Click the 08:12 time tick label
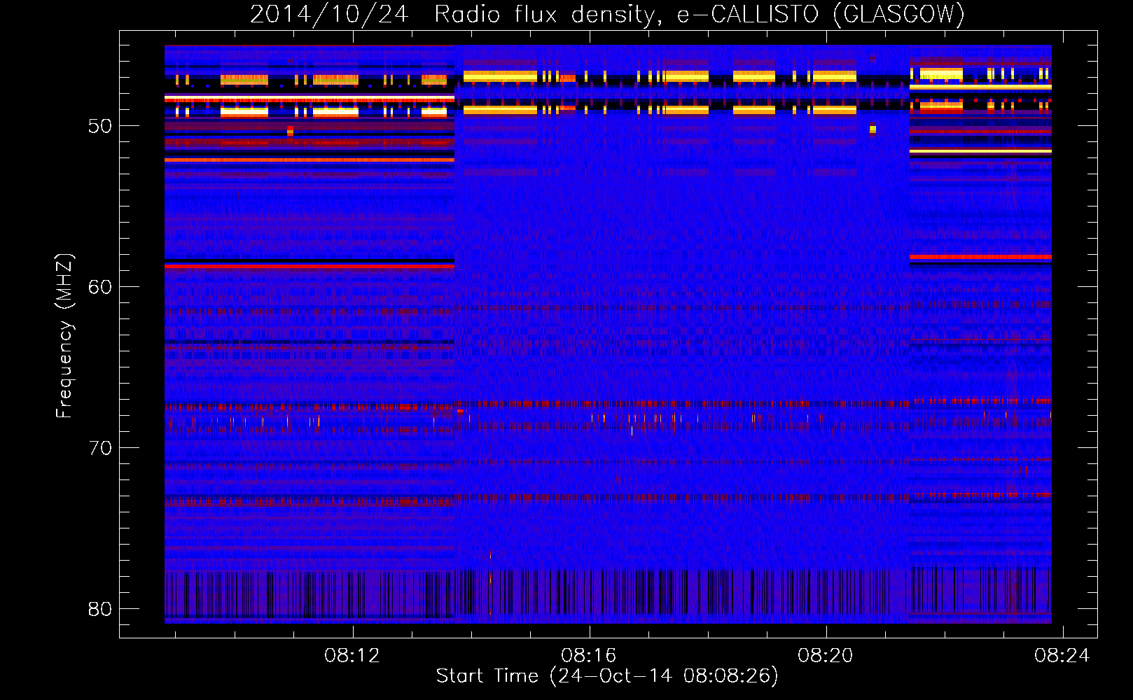 pos(352,656)
